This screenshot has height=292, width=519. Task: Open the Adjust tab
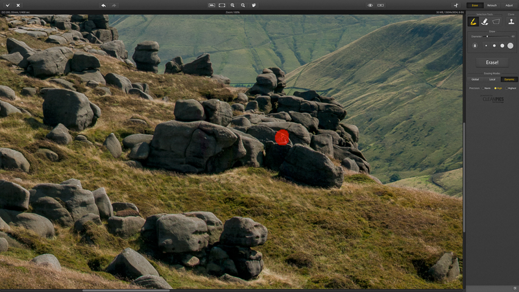click(509, 5)
